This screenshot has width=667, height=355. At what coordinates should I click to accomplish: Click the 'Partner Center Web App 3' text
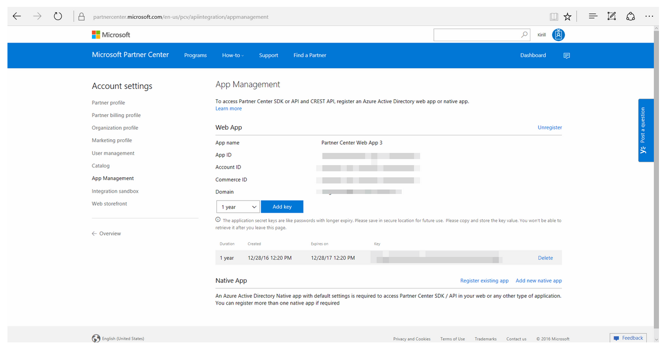pyautogui.click(x=352, y=142)
